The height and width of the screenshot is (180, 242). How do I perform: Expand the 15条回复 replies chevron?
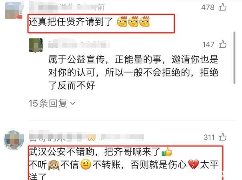coord(73,103)
